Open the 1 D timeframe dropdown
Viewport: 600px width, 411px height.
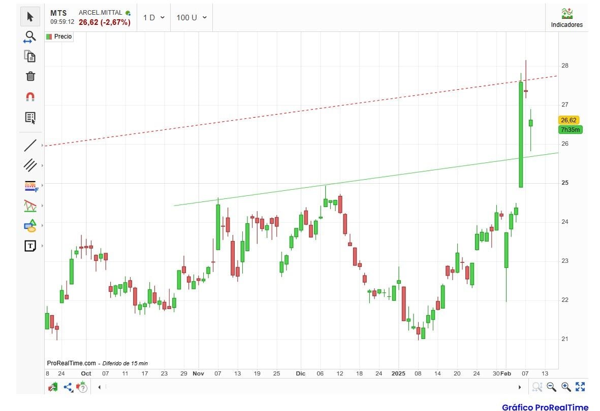click(154, 18)
